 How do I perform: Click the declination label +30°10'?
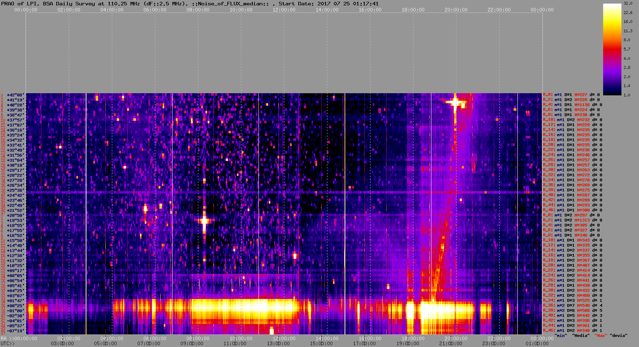[x=15, y=165]
